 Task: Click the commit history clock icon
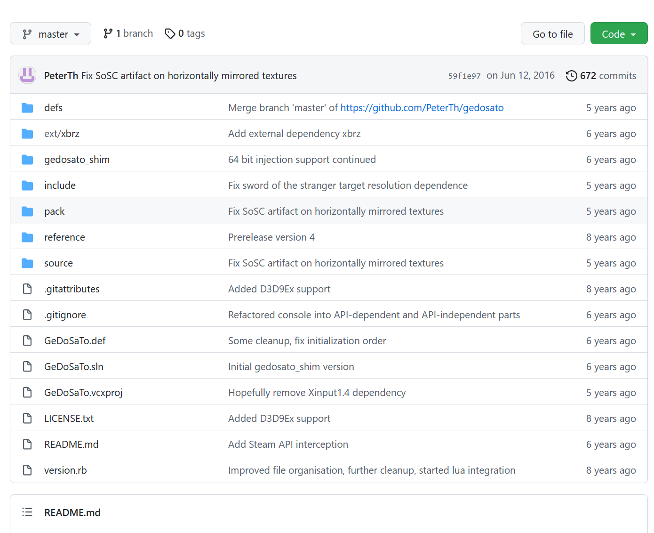[571, 76]
